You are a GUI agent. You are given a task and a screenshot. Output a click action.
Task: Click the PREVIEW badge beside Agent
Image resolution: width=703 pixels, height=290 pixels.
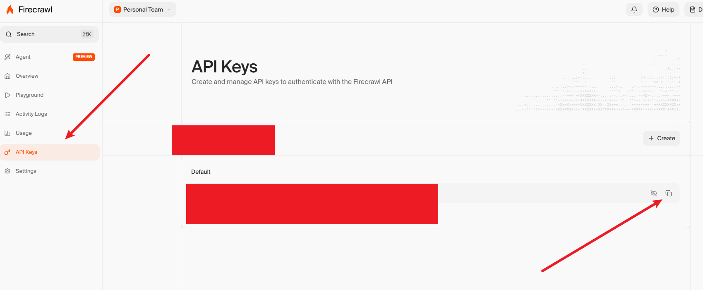[84, 57]
